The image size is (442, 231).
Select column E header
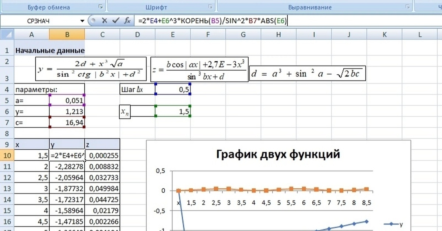[x=173, y=35]
